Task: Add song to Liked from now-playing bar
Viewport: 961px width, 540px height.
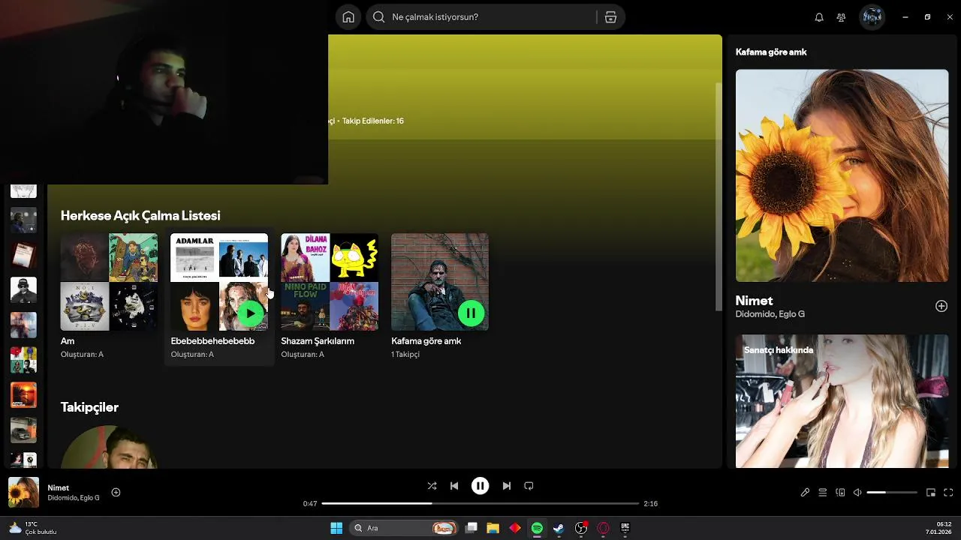Action: [116, 492]
